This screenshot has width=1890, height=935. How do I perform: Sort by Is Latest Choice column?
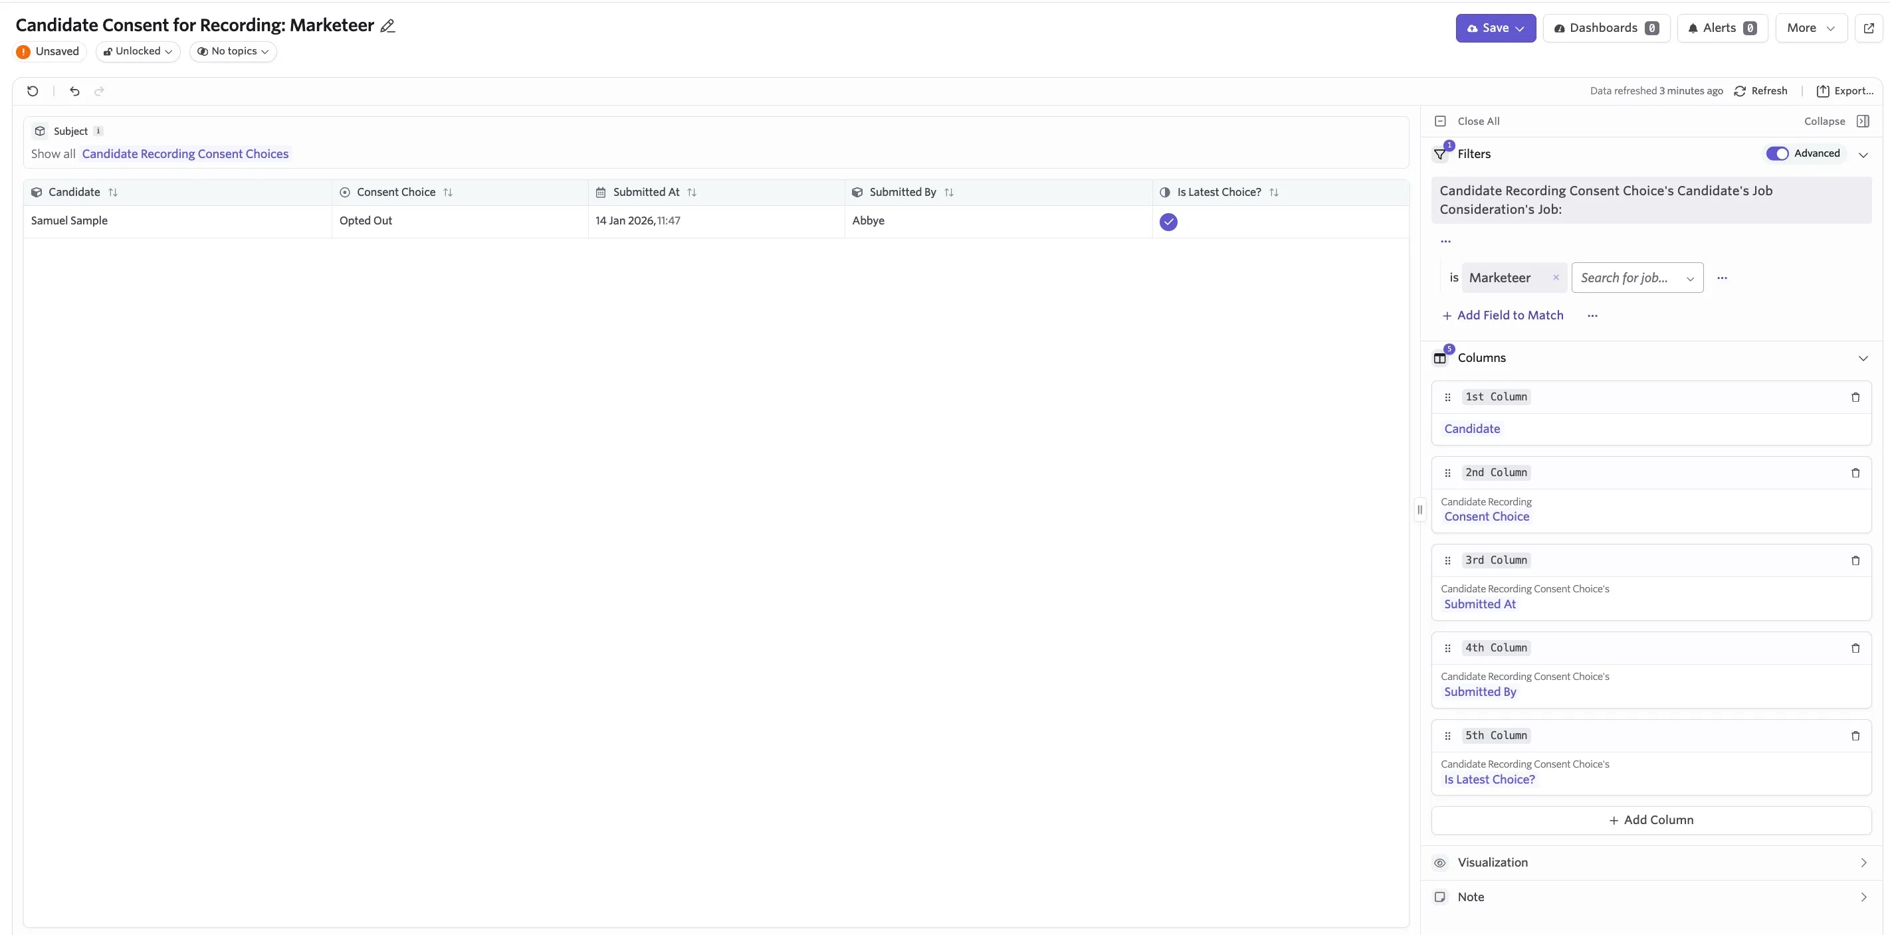(1274, 192)
